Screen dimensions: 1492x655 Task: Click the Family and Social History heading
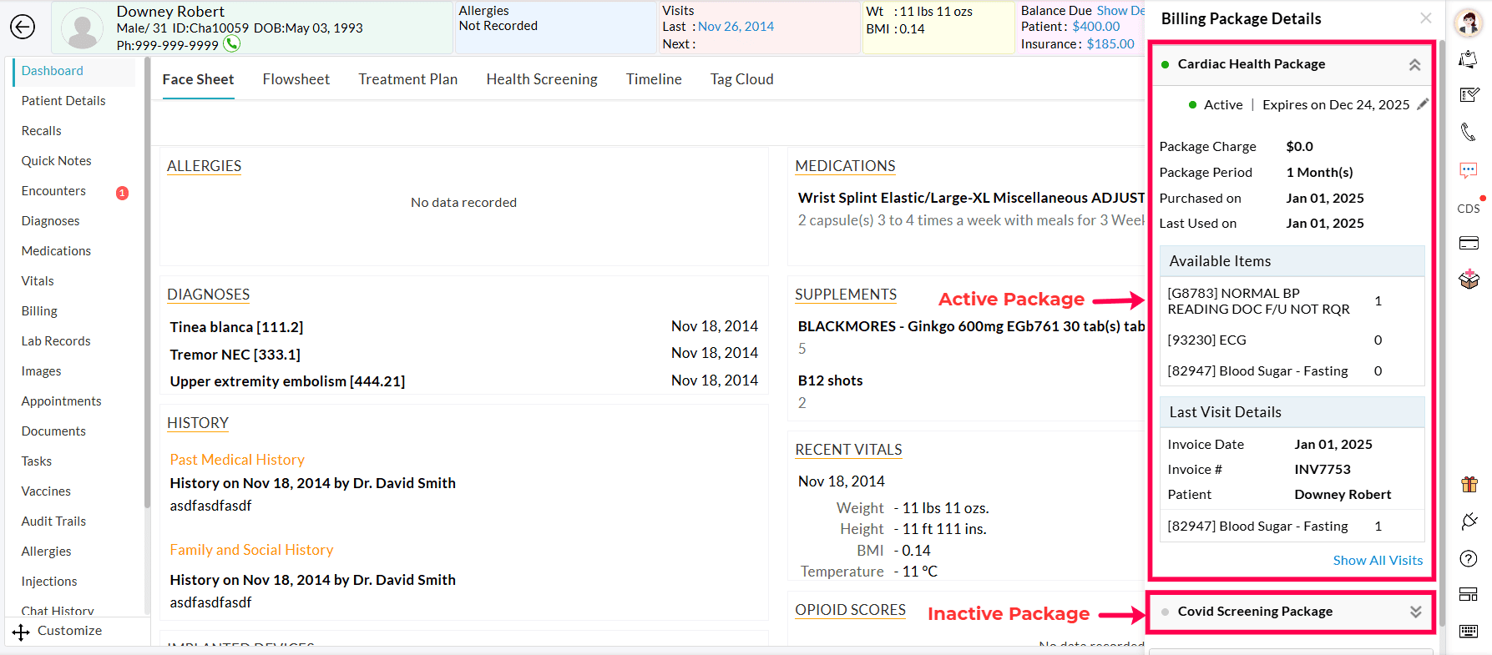[x=251, y=550]
